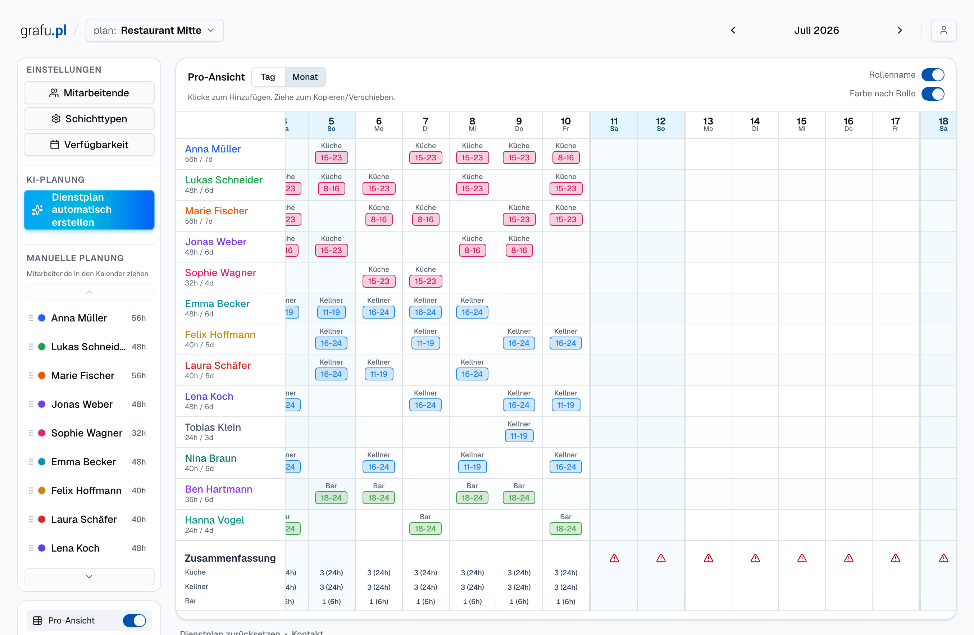
Task: Click the Kontakt link
Action: click(x=307, y=632)
